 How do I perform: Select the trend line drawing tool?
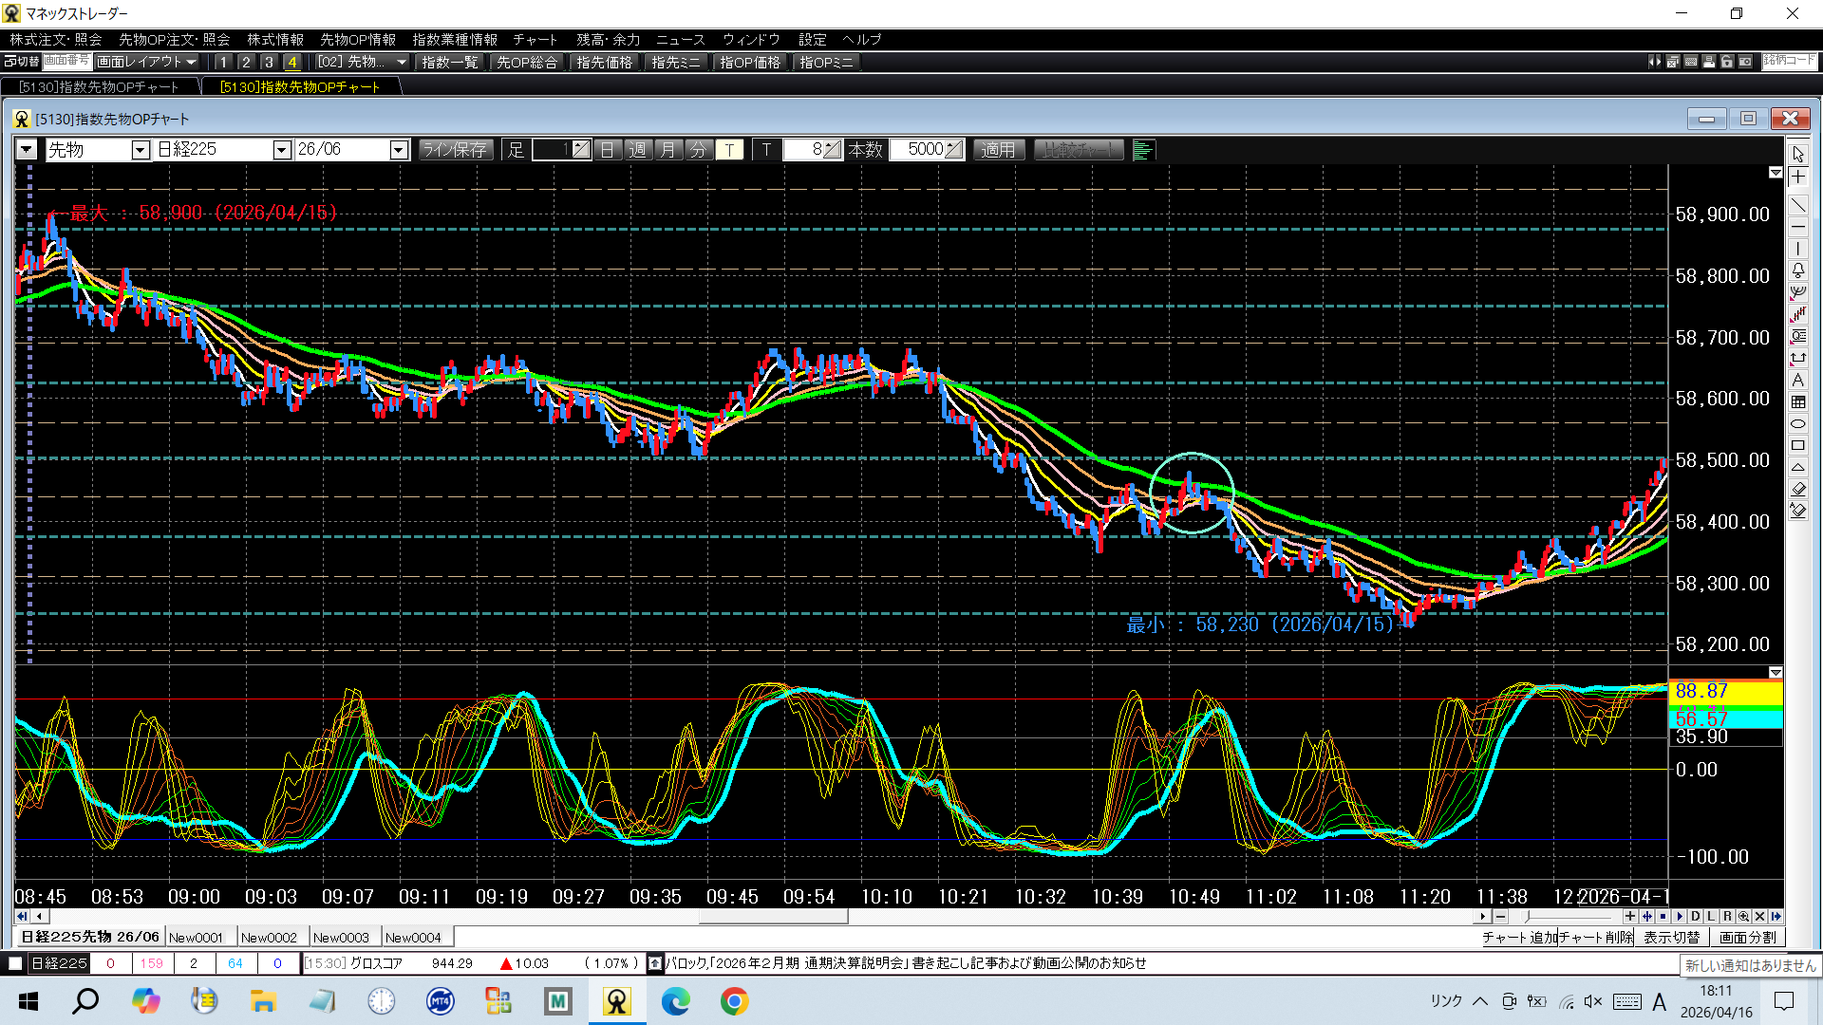[x=1798, y=205]
